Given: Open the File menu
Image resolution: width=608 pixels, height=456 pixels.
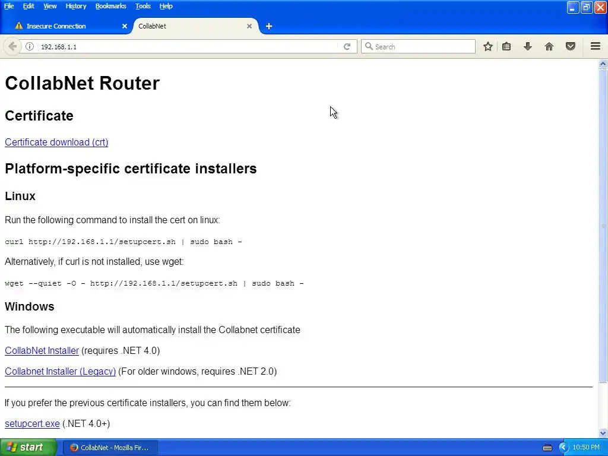Looking at the screenshot, I should click(x=9, y=6).
